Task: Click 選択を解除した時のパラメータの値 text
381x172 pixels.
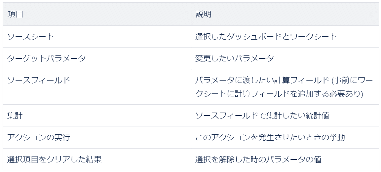Action: tap(258, 159)
